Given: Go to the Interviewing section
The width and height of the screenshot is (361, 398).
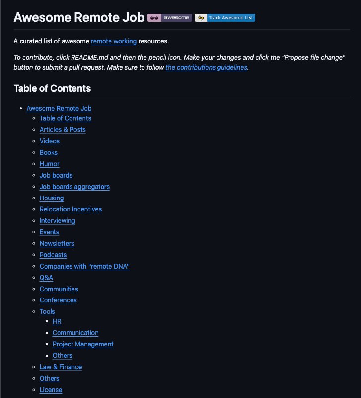Looking at the screenshot, I should click(x=58, y=221).
